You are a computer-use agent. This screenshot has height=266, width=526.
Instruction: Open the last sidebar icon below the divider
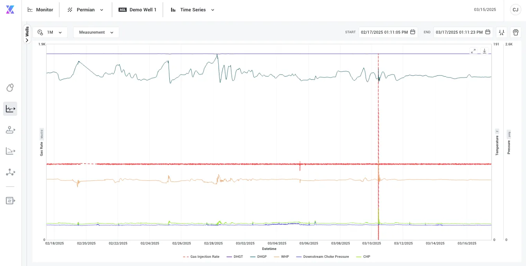pyautogui.click(x=10, y=201)
